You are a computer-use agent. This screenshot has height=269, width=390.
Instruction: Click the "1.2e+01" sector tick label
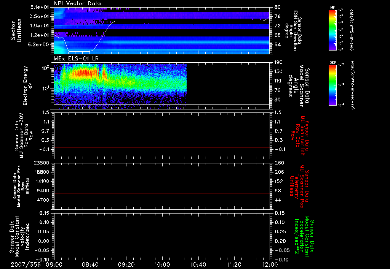pos(40,35)
